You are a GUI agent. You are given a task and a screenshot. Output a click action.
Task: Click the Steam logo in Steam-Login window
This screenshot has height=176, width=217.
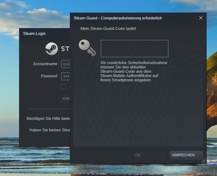51,49
